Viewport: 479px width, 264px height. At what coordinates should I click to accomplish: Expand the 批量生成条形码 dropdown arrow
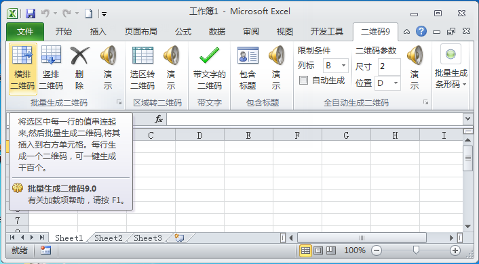(x=465, y=85)
